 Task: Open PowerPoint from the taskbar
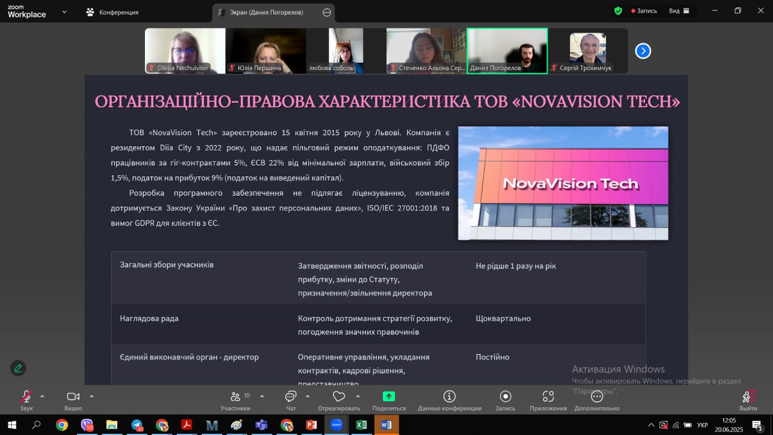tap(312, 425)
